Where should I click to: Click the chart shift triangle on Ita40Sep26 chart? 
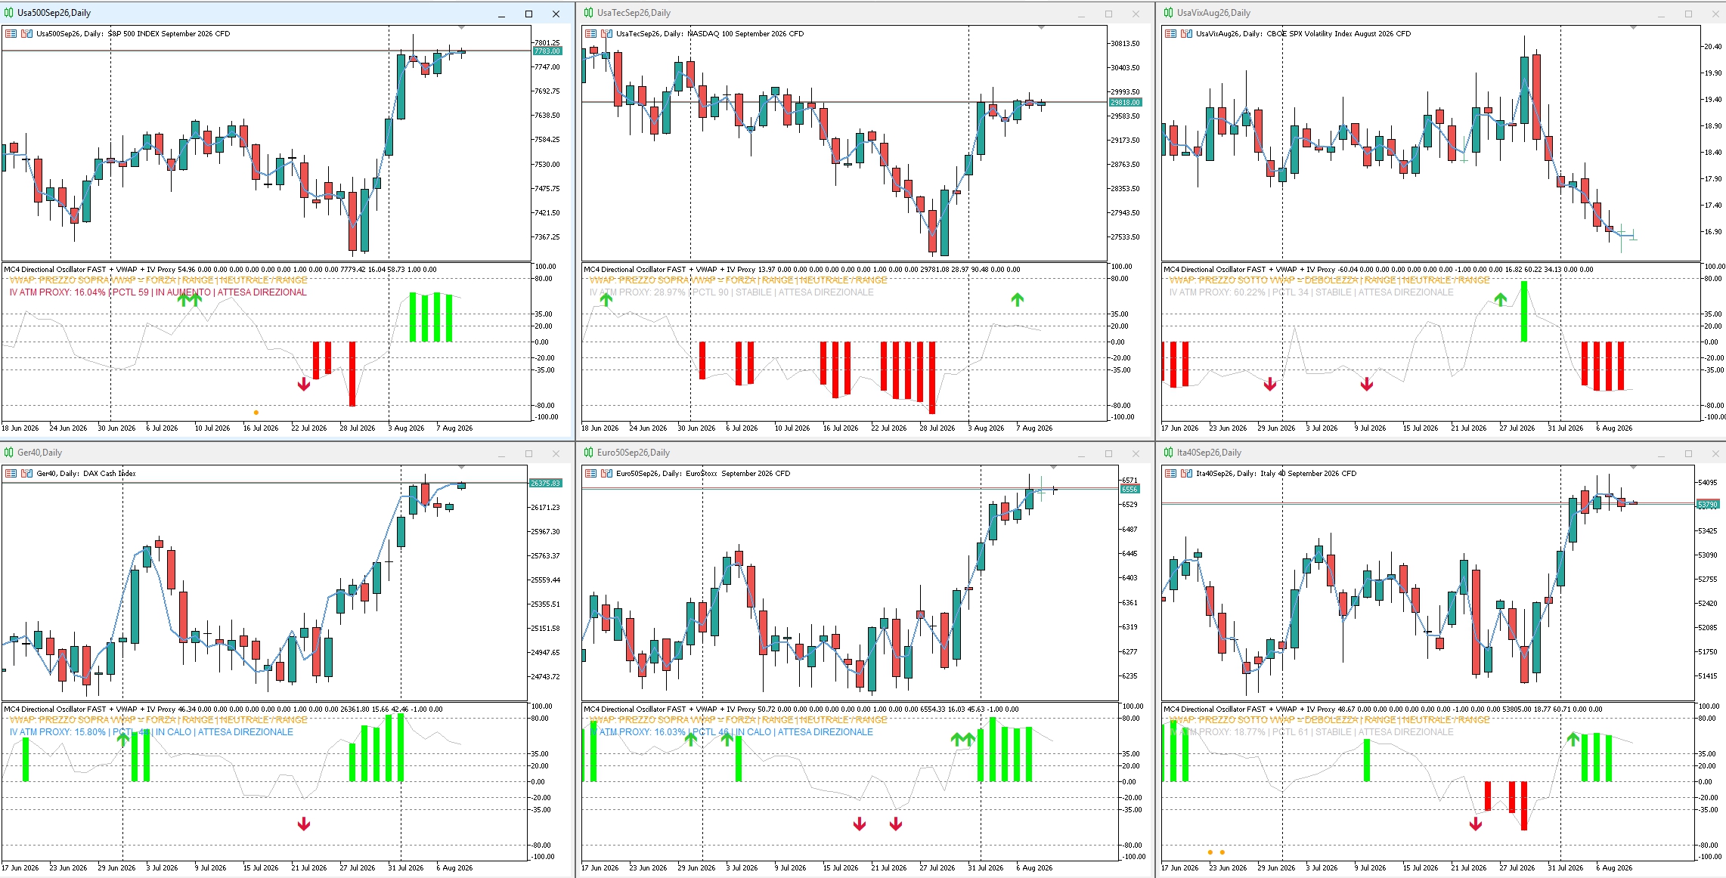tap(1633, 468)
